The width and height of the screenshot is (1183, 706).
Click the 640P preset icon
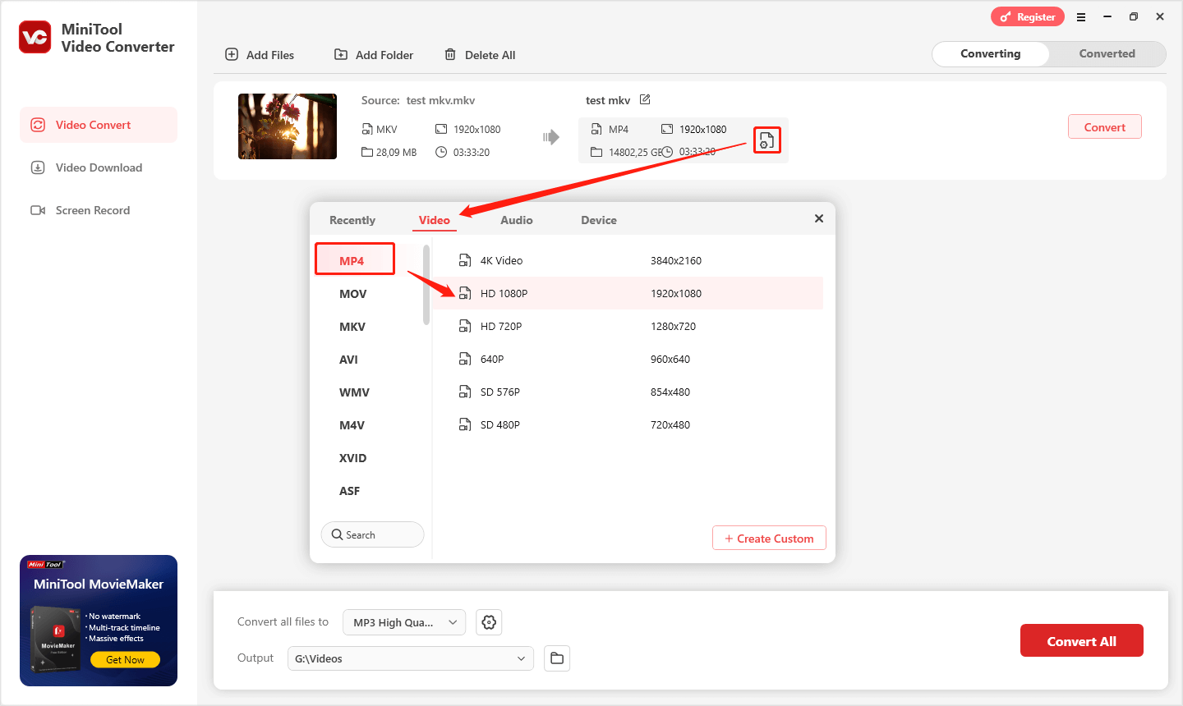point(465,359)
